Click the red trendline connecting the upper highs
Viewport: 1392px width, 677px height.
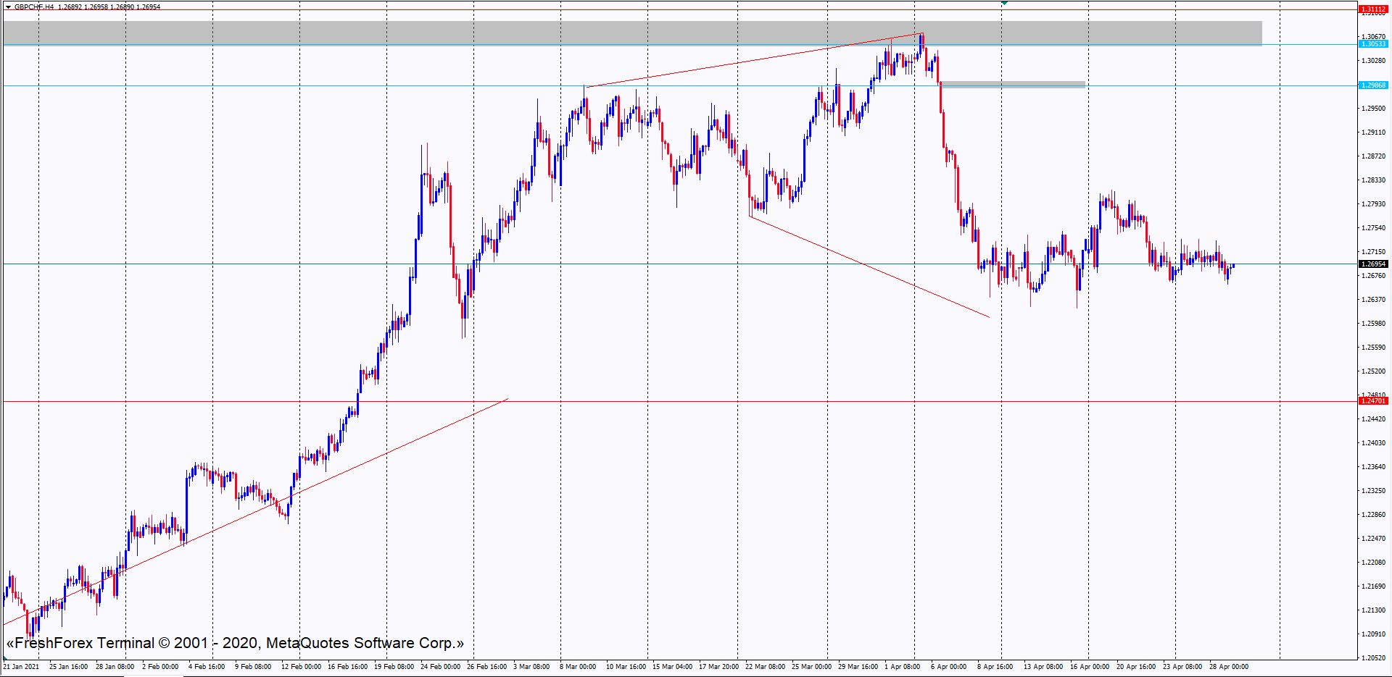click(754, 60)
